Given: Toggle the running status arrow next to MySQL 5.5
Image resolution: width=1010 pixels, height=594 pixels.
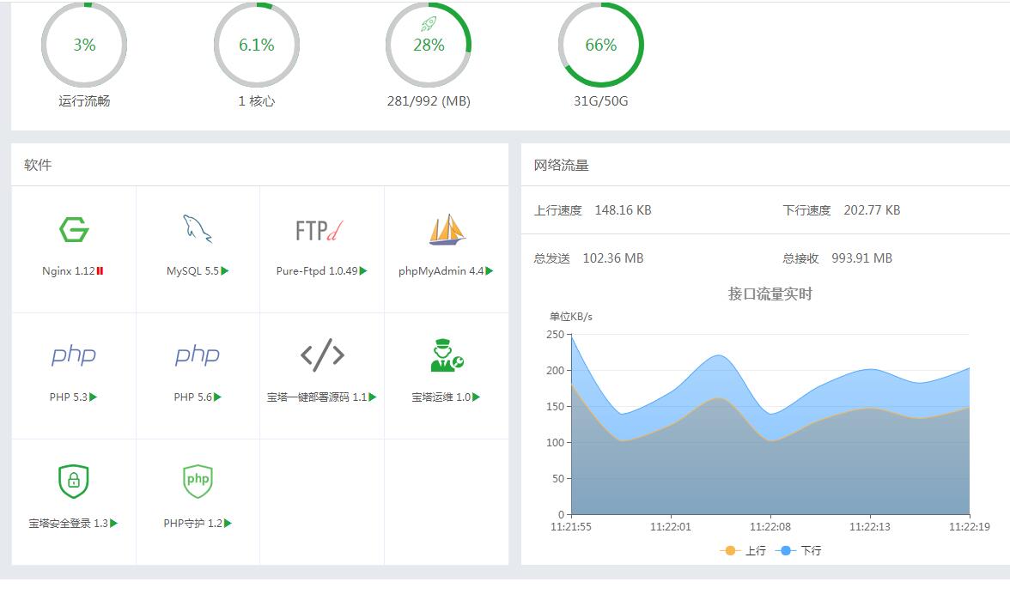Looking at the screenshot, I should pyautogui.click(x=225, y=270).
